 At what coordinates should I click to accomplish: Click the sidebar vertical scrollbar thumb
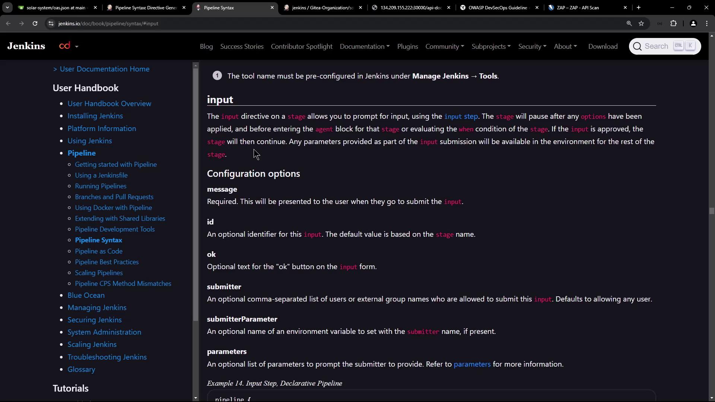coord(196,194)
